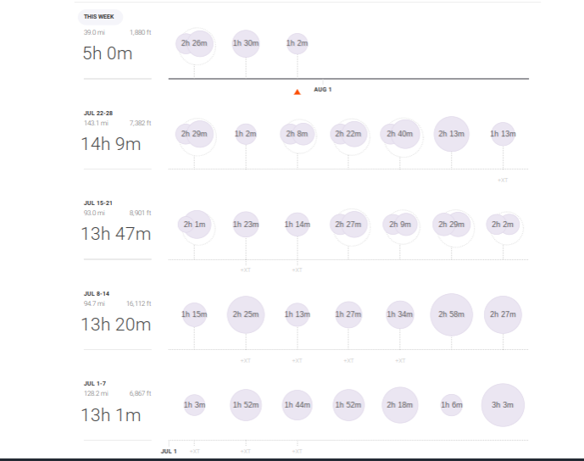Click the AUG 1 timeline label
This screenshot has height=461, width=584.
[322, 89]
